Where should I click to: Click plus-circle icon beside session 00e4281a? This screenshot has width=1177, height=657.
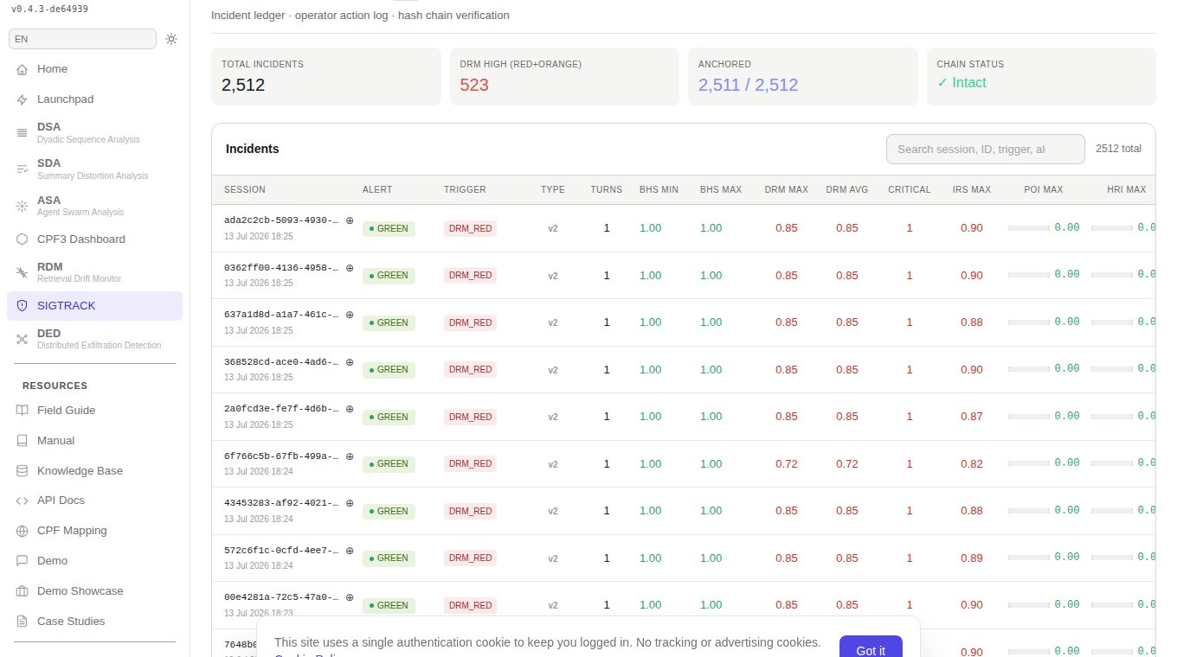tap(350, 597)
